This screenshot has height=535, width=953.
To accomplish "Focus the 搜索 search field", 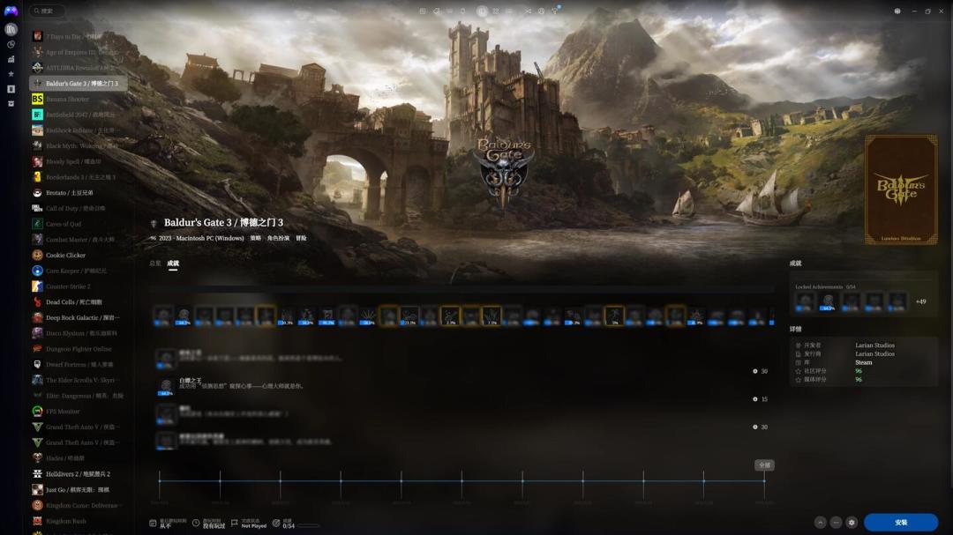I will point(48,11).
